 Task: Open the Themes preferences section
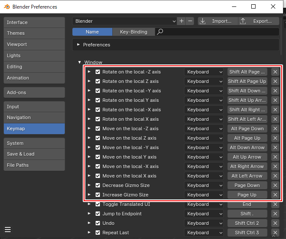(x=34, y=33)
